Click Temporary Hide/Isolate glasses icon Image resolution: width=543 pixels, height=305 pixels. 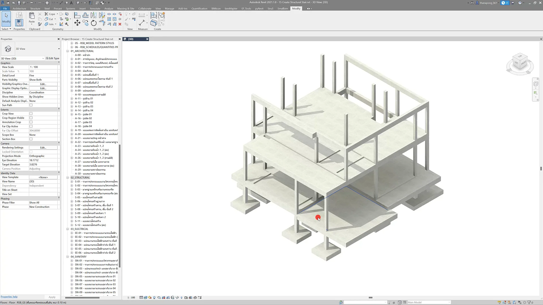[177, 298]
